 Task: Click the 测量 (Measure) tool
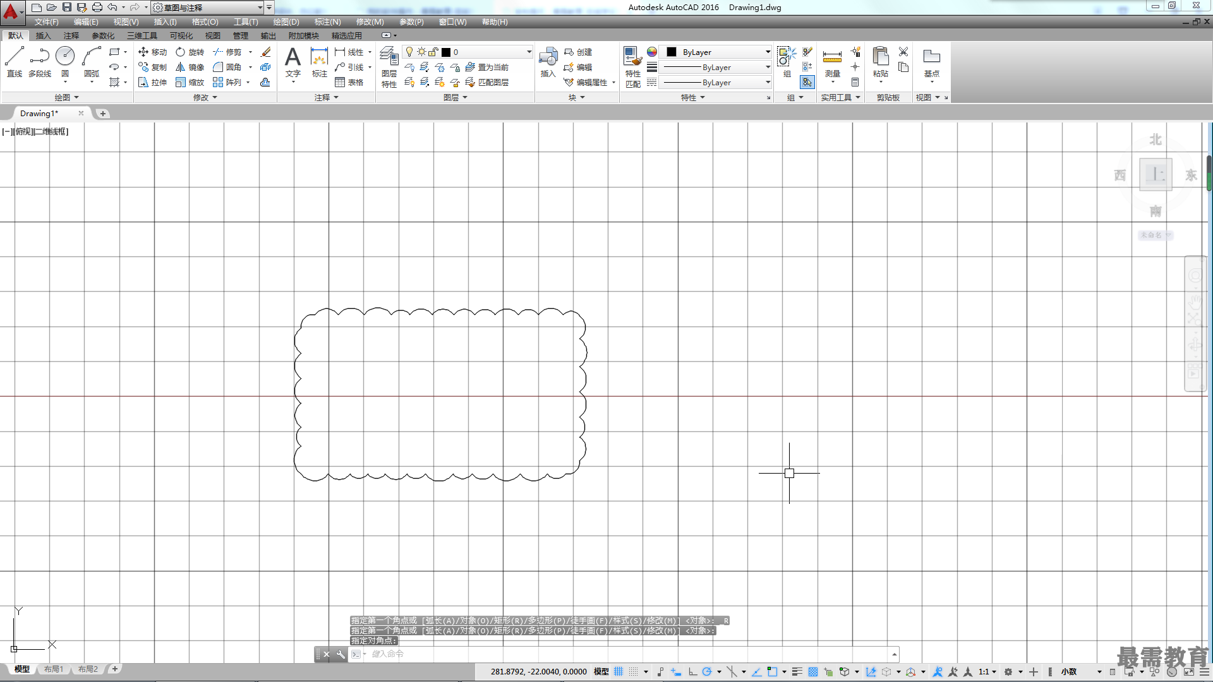click(832, 63)
